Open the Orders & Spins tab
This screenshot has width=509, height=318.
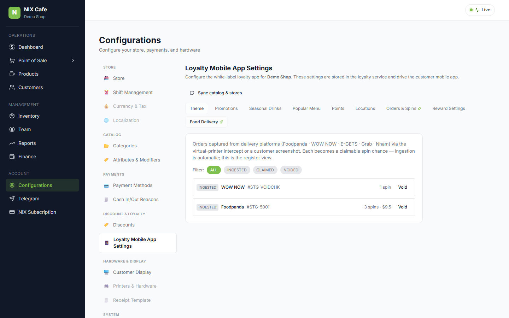404,108
